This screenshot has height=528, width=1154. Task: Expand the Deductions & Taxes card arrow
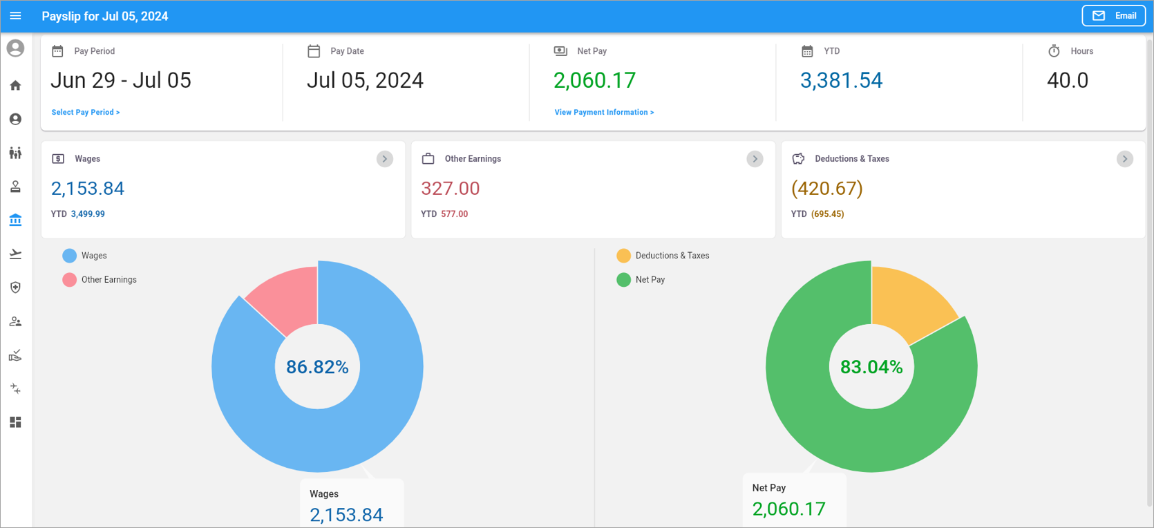click(x=1125, y=159)
